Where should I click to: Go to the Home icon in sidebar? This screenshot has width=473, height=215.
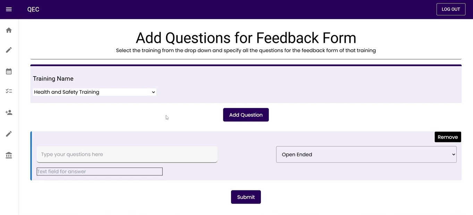click(x=9, y=30)
